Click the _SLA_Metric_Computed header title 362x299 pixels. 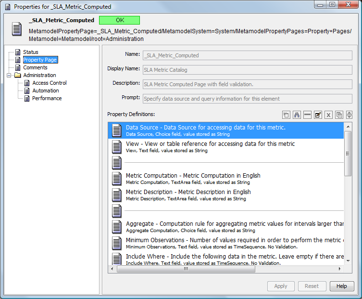[x=62, y=20]
